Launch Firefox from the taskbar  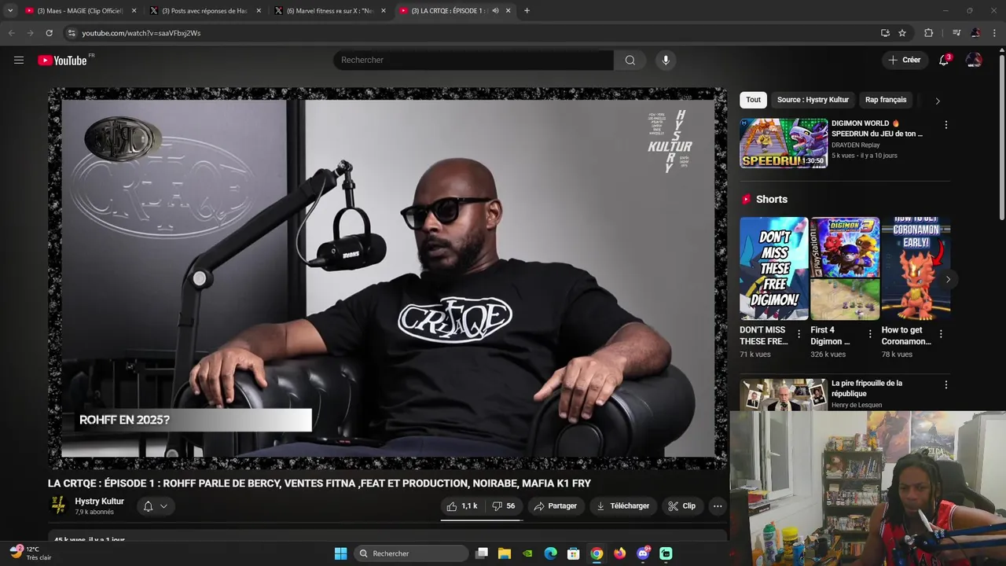(x=619, y=553)
